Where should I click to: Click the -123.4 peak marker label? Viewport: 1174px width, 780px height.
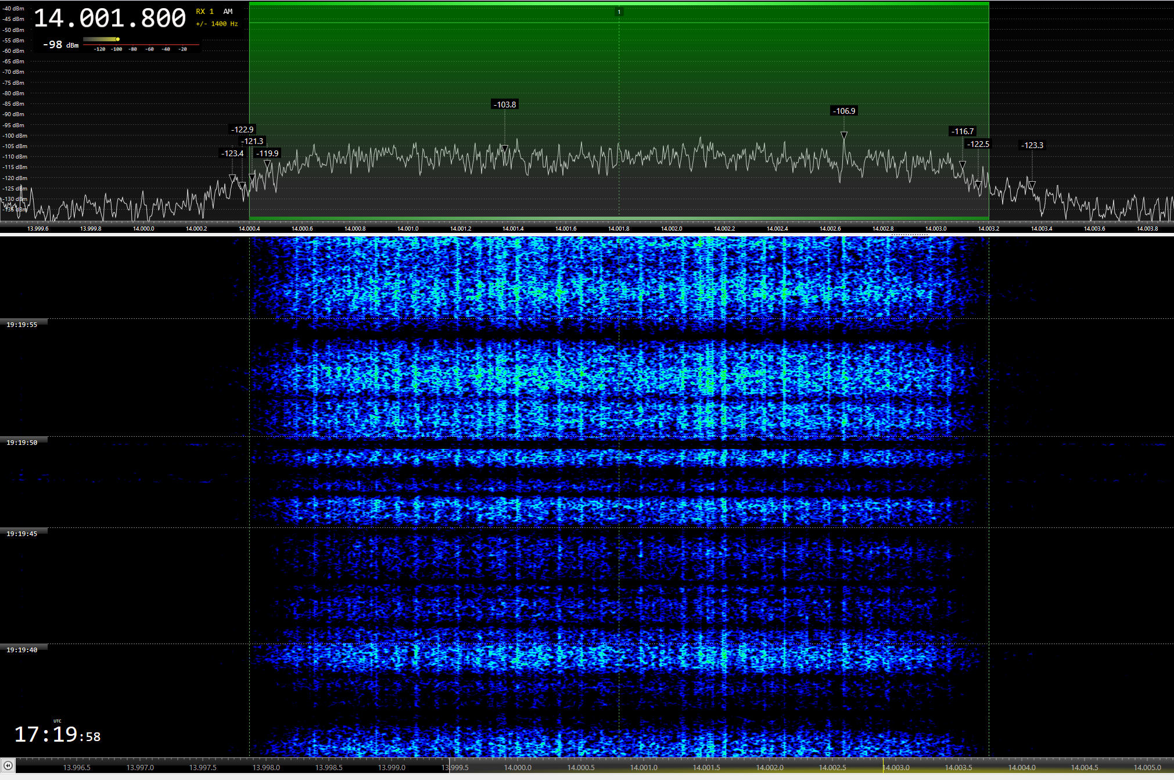tap(232, 153)
